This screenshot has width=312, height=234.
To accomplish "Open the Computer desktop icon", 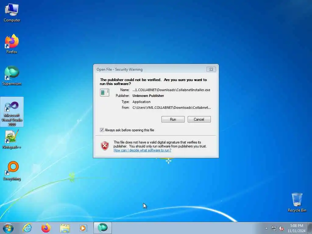I will point(12,13).
